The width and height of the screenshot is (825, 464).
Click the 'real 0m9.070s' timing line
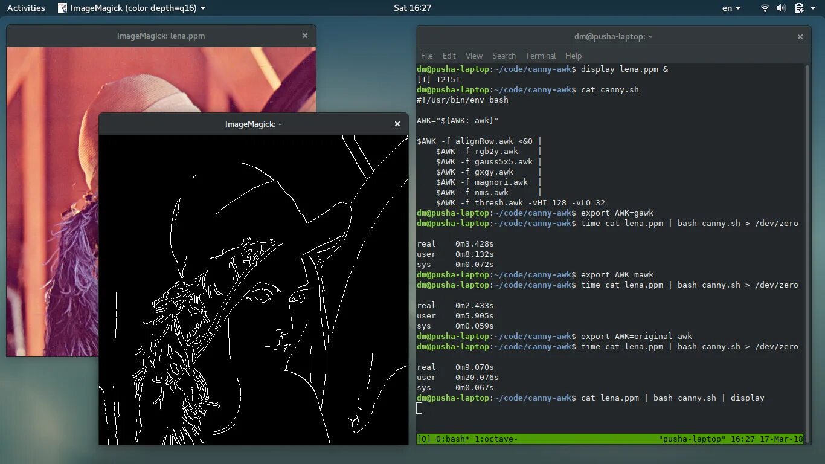pos(455,367)
